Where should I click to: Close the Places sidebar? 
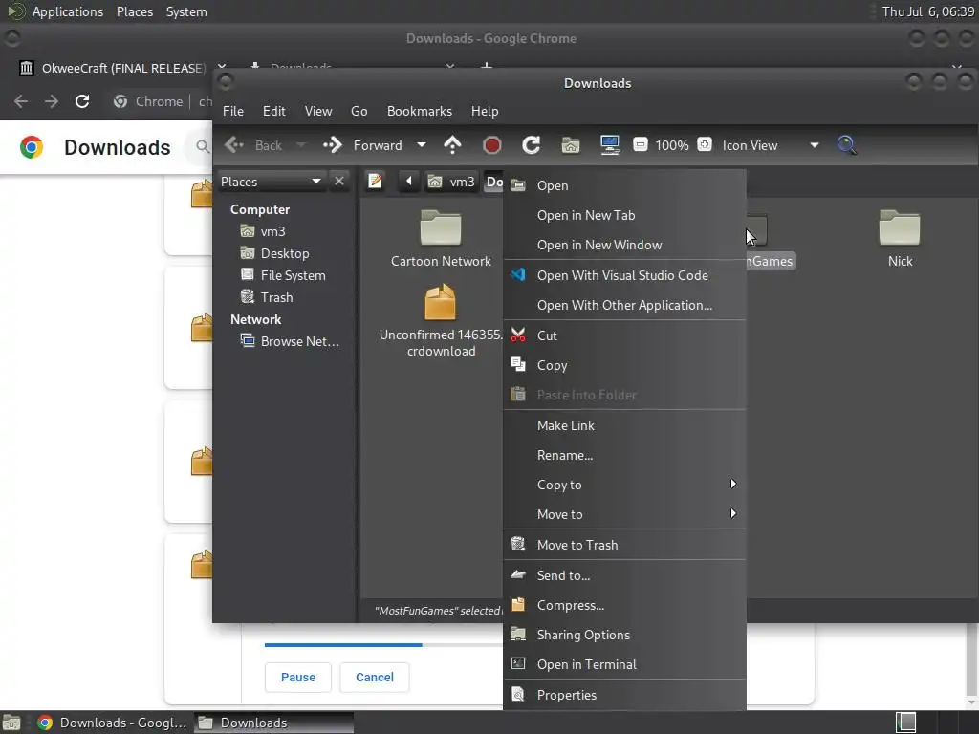(x=339, y=182)
